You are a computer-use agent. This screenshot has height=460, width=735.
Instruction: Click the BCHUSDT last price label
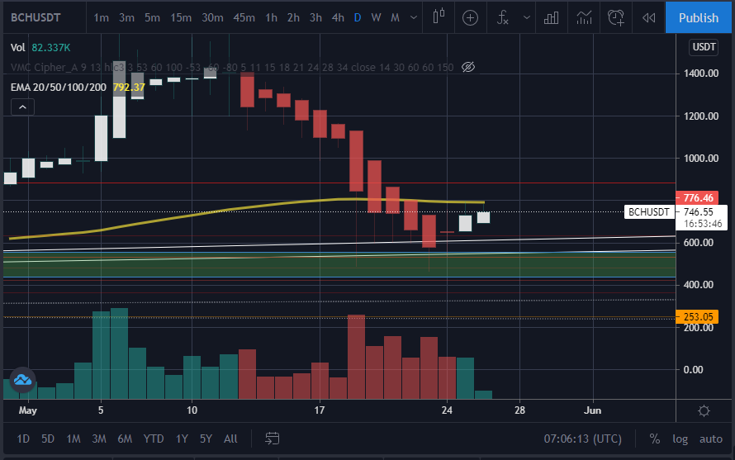(649, 212)
